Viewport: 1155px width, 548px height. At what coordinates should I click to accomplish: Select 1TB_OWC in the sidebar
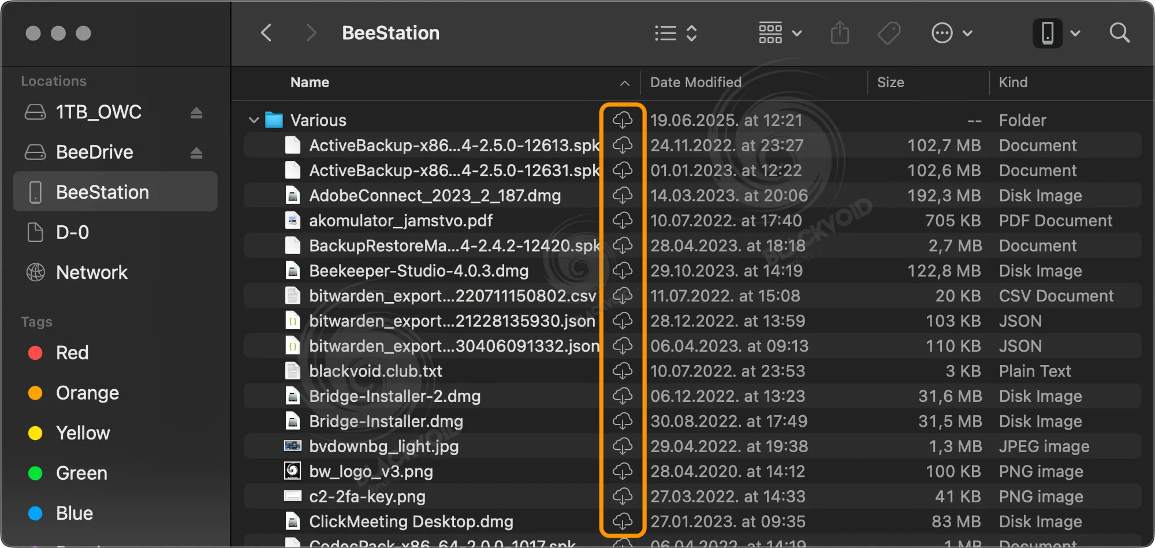point(115,112)
